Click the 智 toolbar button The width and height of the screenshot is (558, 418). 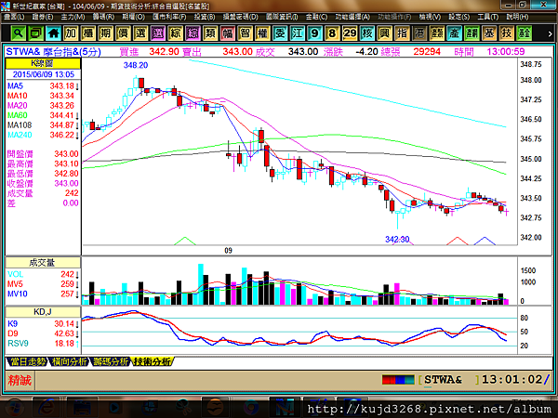(x=245, y=33)
